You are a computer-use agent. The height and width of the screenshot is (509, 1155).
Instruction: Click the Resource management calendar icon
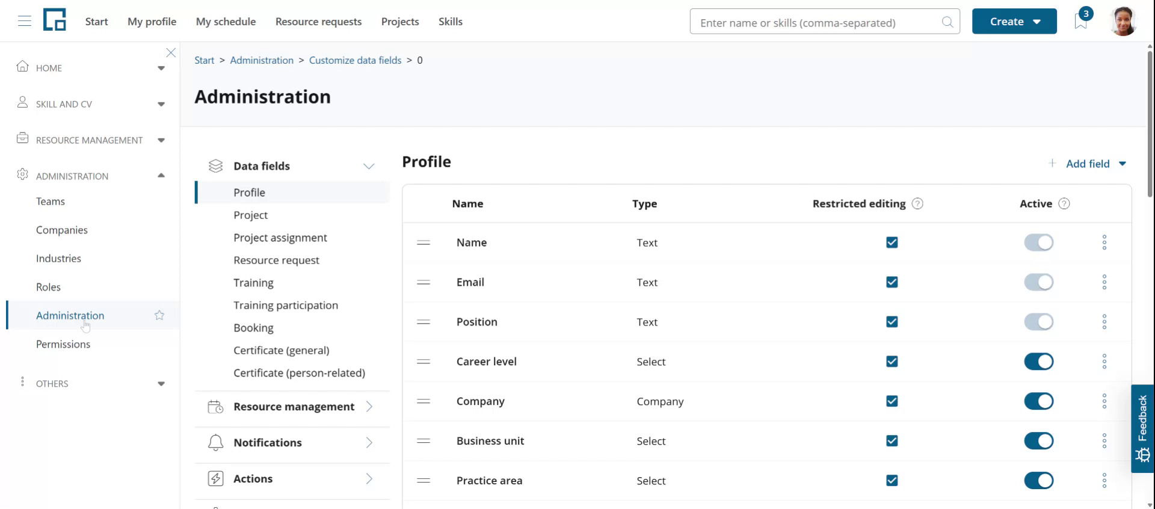click(215, 407)
